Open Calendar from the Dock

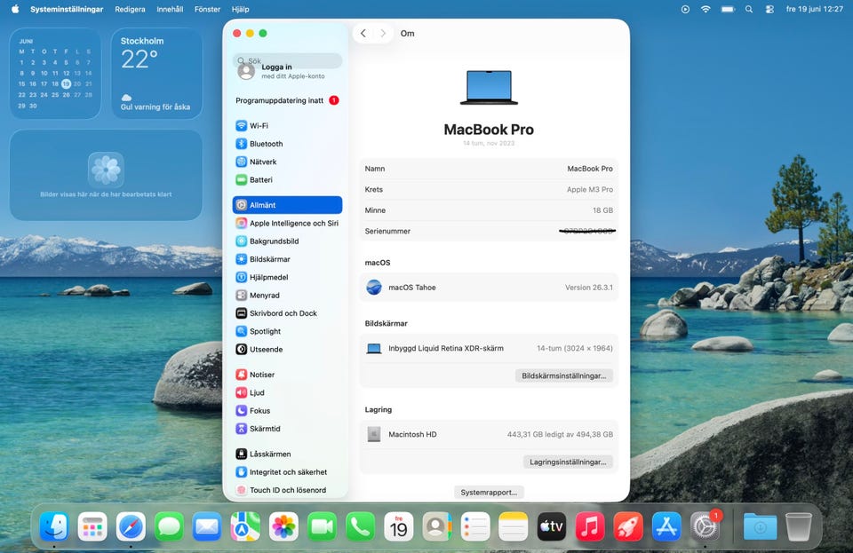398,526
